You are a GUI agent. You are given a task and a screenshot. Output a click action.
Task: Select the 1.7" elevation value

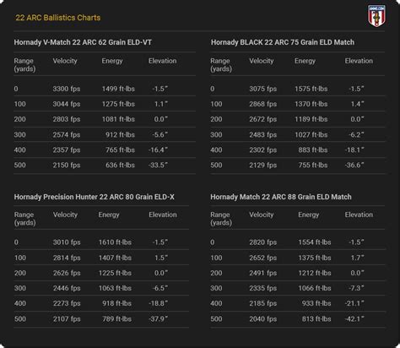pyautogui.click(x=358, y=258)
